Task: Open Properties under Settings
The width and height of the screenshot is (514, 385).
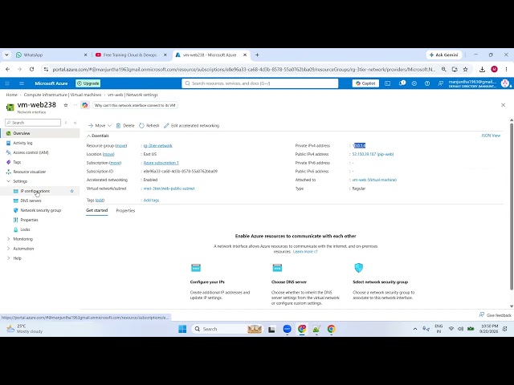Action: 29,220
